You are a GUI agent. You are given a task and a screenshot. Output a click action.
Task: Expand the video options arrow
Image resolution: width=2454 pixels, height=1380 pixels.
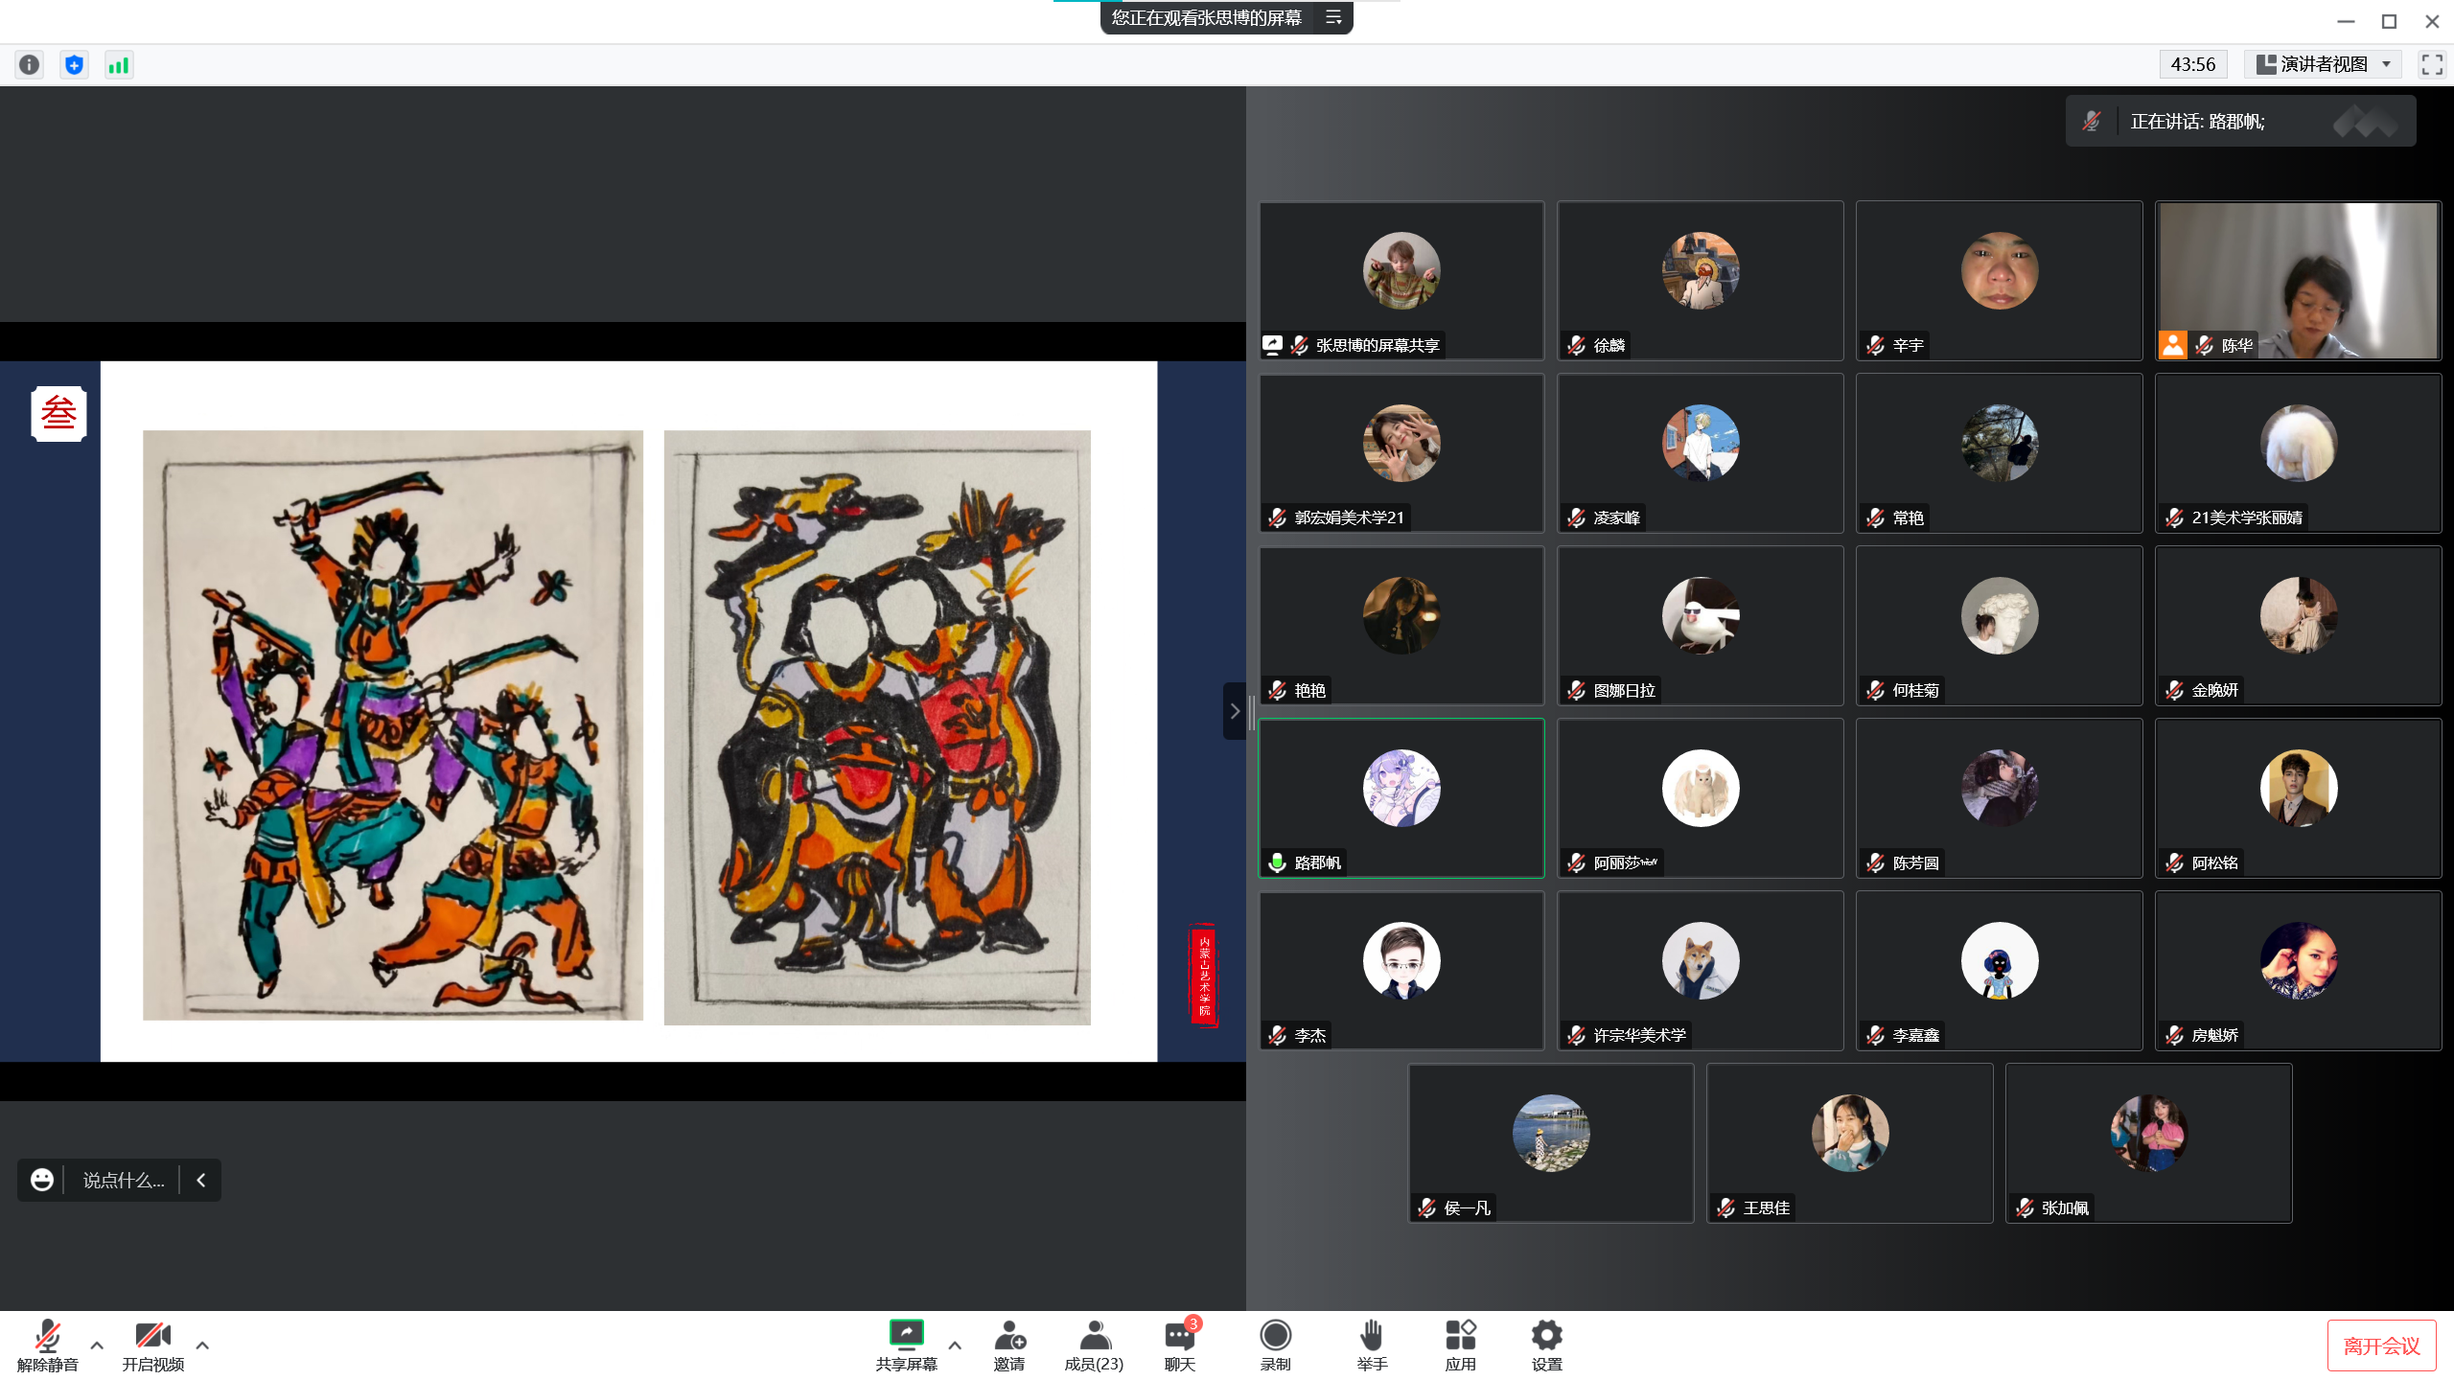(202, 1345)
